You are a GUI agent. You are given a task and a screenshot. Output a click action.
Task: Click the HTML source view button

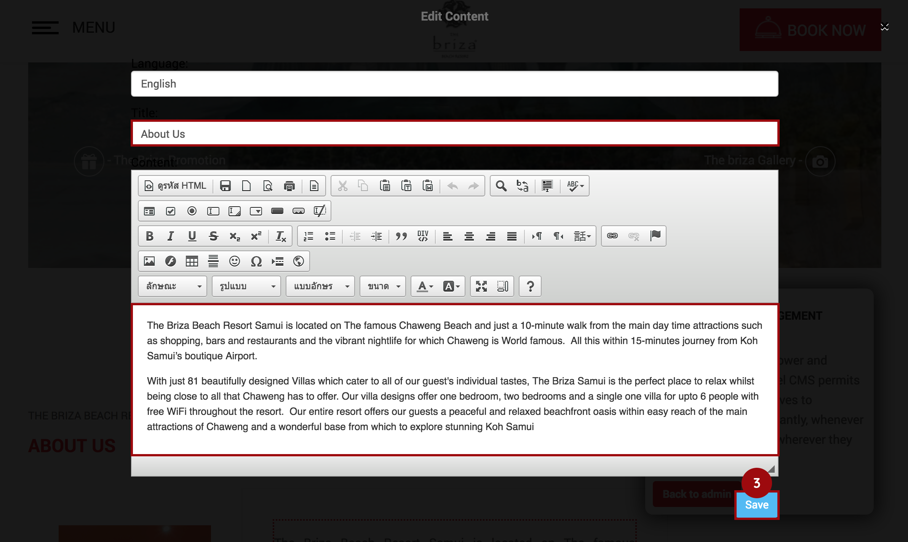[x=175, y=186]
